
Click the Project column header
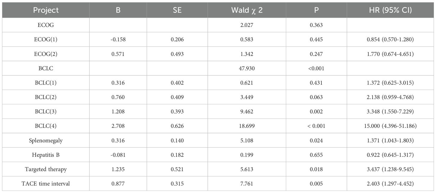[x=46, y=10]
